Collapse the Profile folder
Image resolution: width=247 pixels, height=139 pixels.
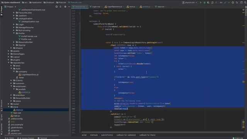[x=14, y=33]
